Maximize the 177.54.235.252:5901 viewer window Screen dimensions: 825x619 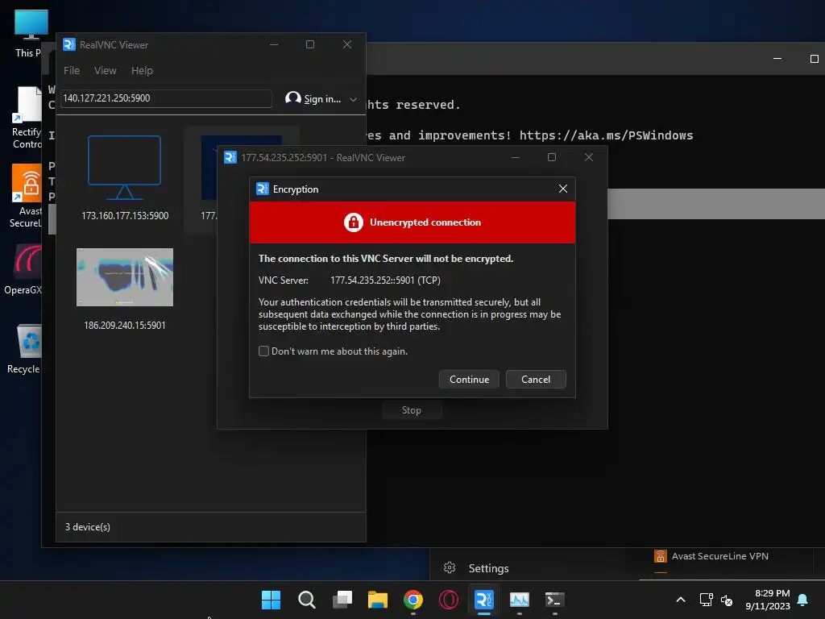point(551,157)
